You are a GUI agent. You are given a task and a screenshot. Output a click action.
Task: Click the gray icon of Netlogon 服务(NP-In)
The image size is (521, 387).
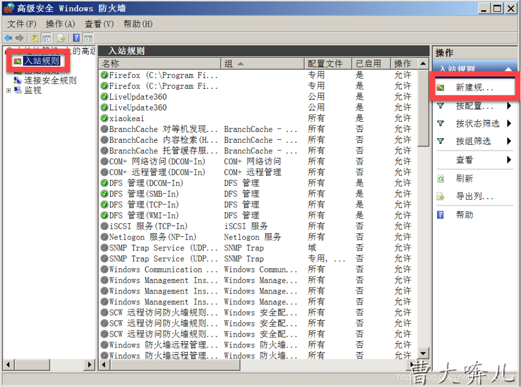(104, 237)
